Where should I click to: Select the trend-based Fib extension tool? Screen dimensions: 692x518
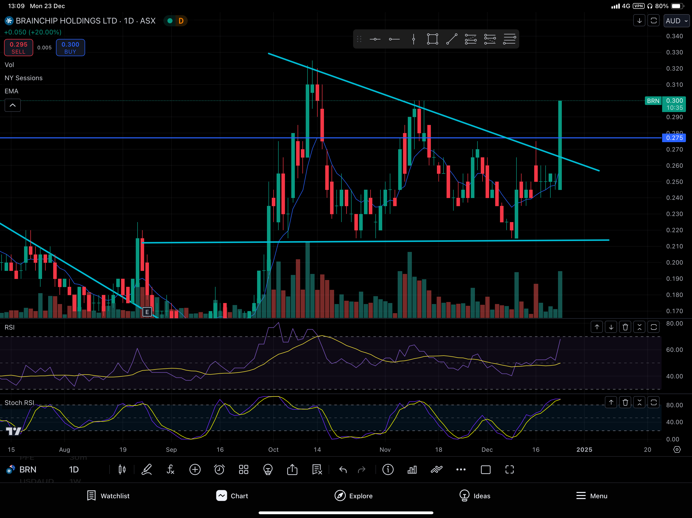[x=490, y=39]
